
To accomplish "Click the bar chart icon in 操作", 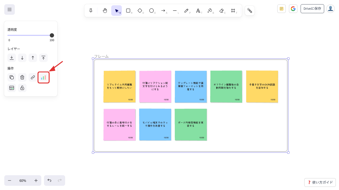I will pyautogui.click(x=43, y=77).
